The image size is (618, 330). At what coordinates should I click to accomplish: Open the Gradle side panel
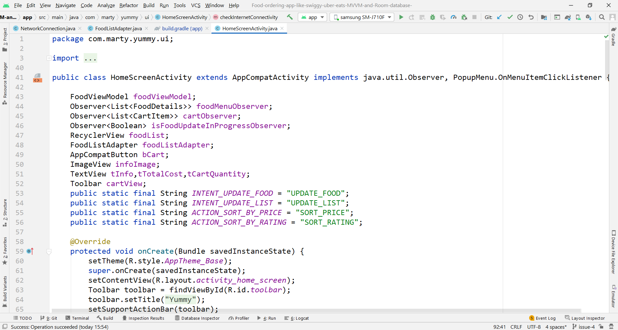[x=613, y=36]
